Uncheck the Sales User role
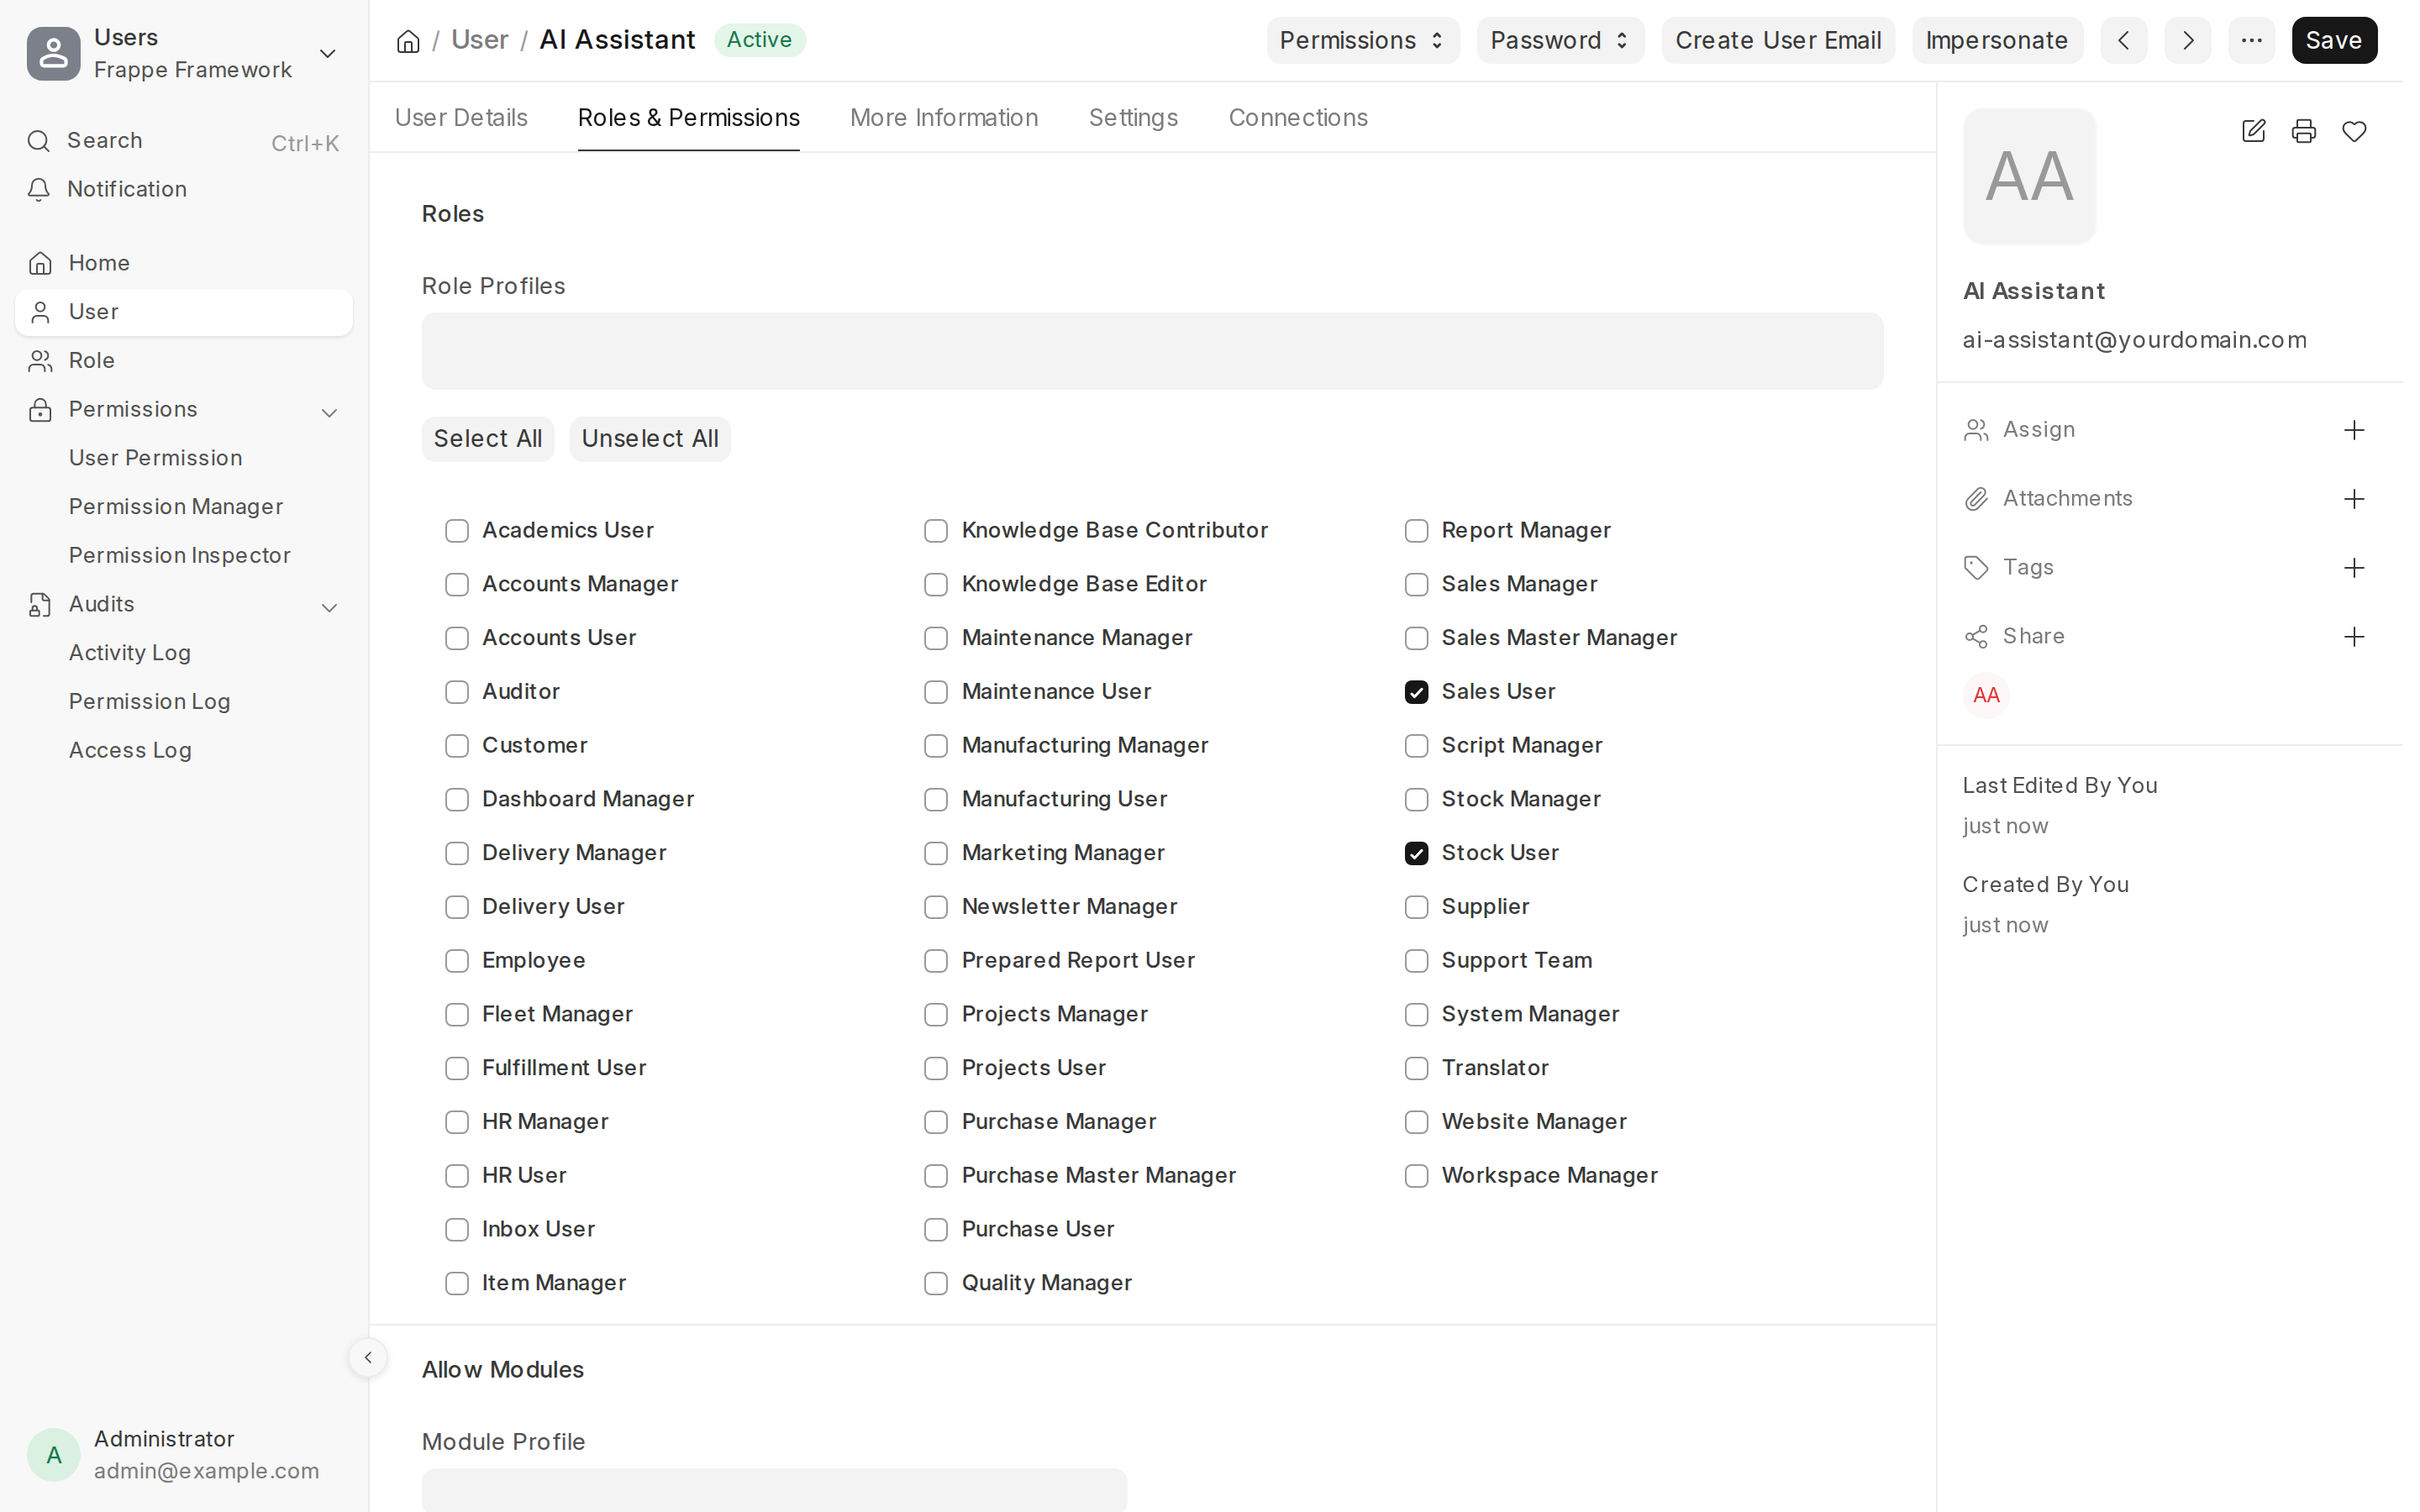2420x1512 pixels. click(x=1416, y=692)
